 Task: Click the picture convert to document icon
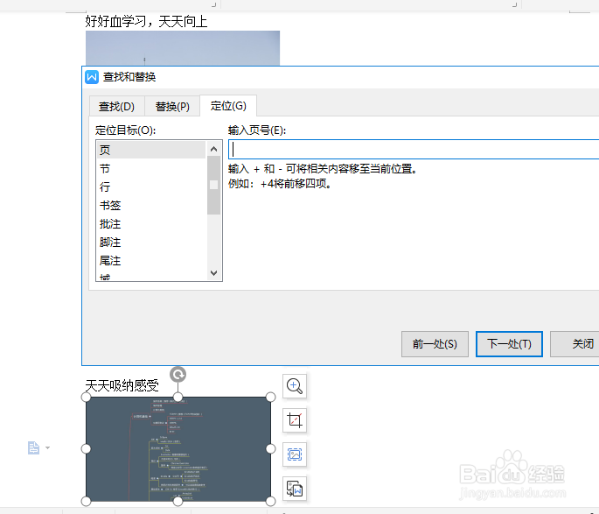click(295, 489)
